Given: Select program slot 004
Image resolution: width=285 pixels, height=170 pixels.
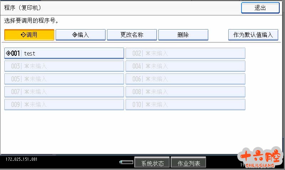Looking at the screenshot, I should coord(185,66).
